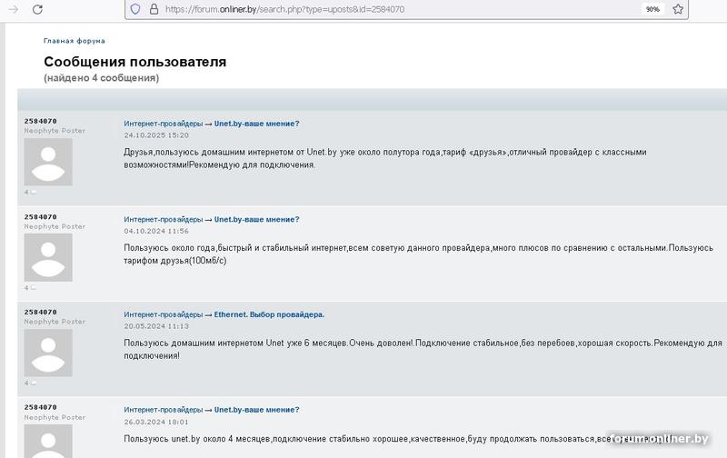Click the timestamp 20.05.2024 11:13
The image size is (727, 458).
(x=156, y=326)
